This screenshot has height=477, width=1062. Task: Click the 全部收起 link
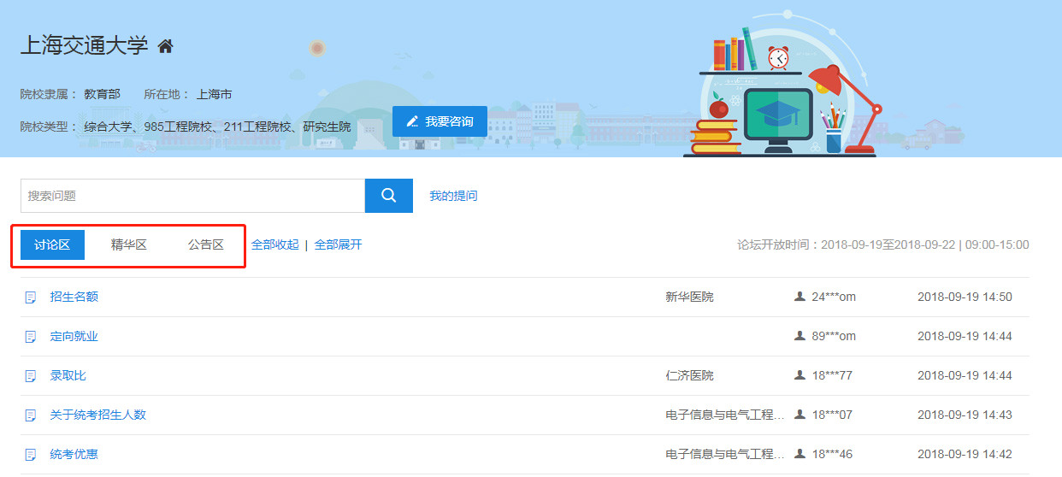(x=275, y=244)
